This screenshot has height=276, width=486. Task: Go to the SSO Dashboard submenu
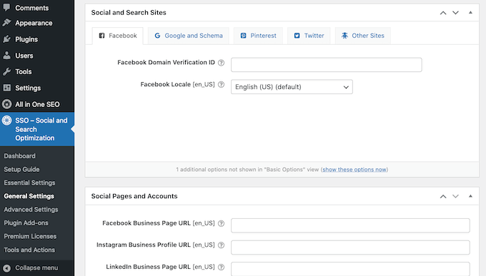[19, 156]
